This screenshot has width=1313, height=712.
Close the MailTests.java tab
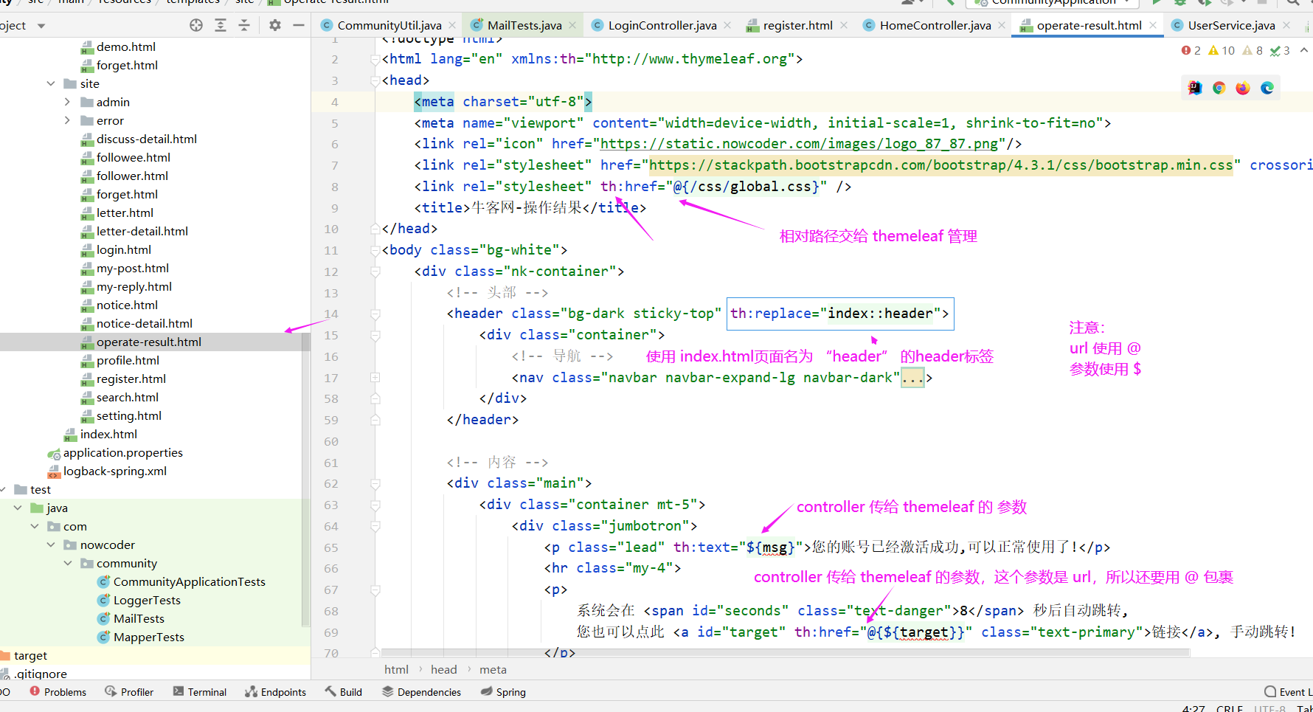pyautogui.click(x=572, y=25)
